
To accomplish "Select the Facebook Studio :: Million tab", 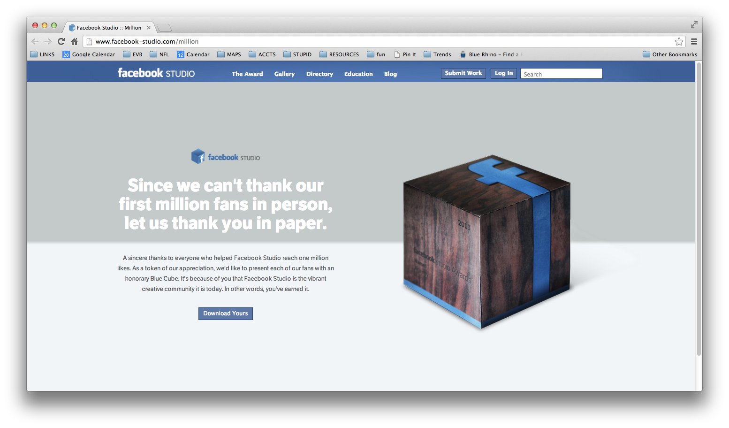I will pos(109,28).
